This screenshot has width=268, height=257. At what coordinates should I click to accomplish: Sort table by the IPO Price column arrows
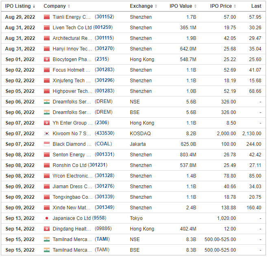point(235,7)
